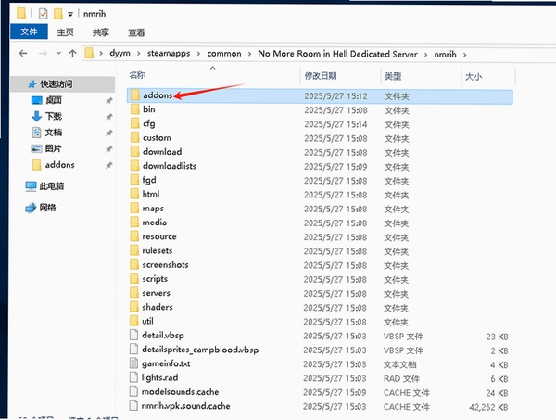Open the 文件 ribbon tab
Viewport: 556px width, 420px height.
29,32
